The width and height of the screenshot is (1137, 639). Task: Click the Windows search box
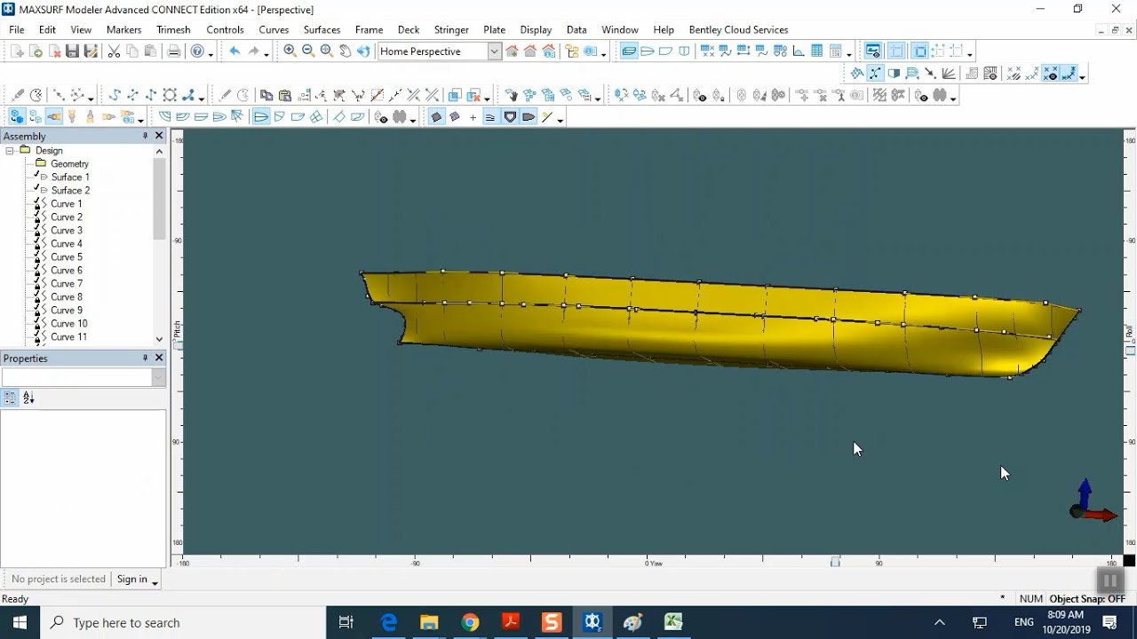(x=184, y=622)
